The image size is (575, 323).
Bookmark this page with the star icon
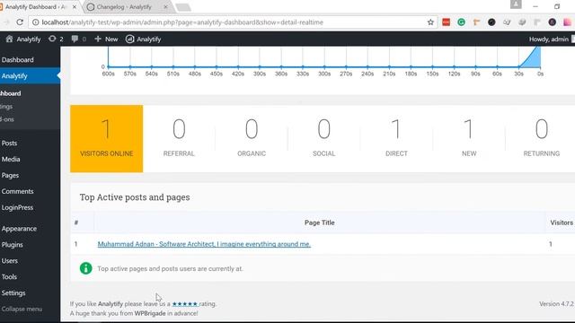tap(430, 22)
